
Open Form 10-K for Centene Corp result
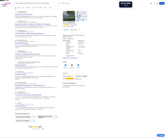pyautogui.click(x=28, y=95)
